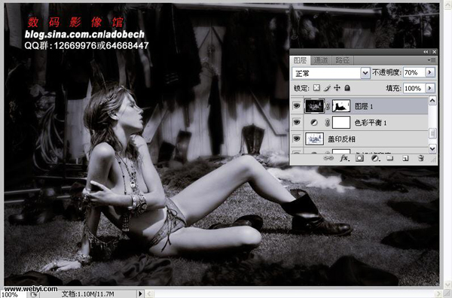Toggle lock position
Viewport: 452px width, 298px height.
pos(337,87)
